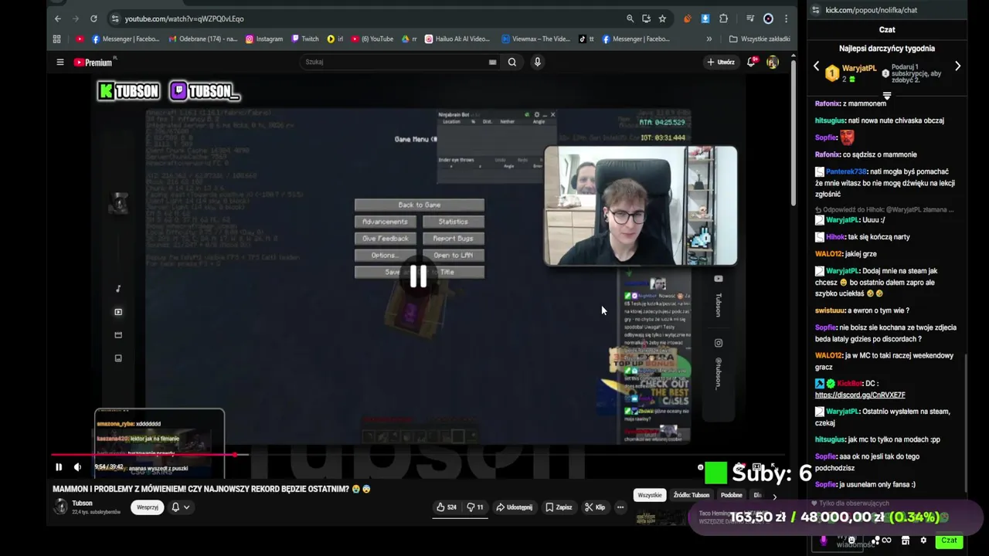Open Tubson channel avatar
Screen dimensions: 989x556
pos(60,507)
